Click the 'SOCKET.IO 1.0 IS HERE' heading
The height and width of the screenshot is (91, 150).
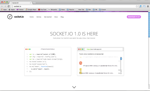(x=74, y=34)
